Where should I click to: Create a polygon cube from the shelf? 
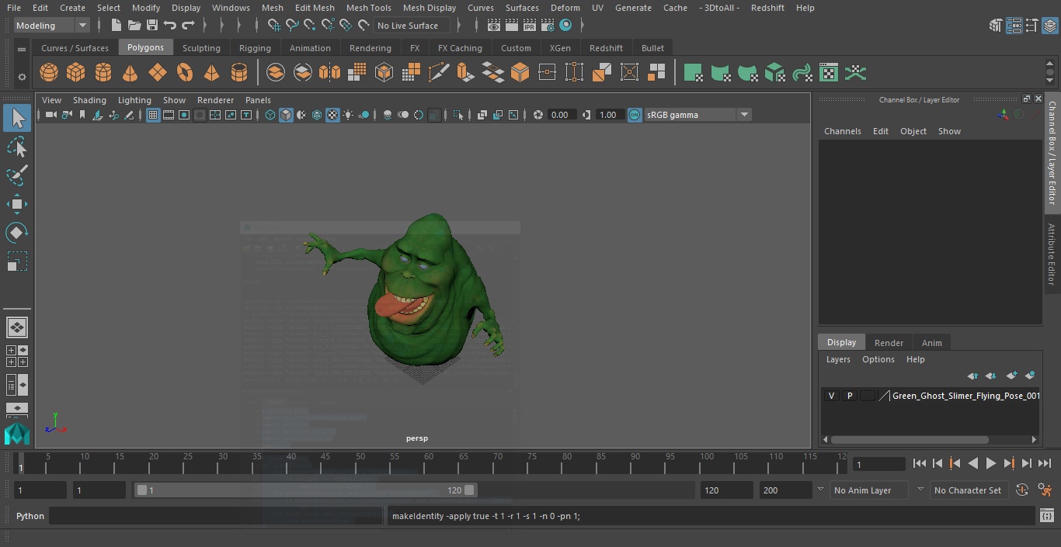click(75, 73)
